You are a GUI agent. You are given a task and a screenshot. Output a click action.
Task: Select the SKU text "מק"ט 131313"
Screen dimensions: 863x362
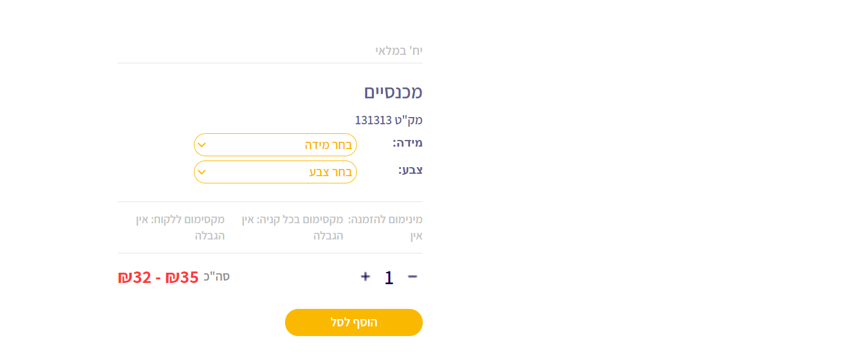tap(388, 120)
